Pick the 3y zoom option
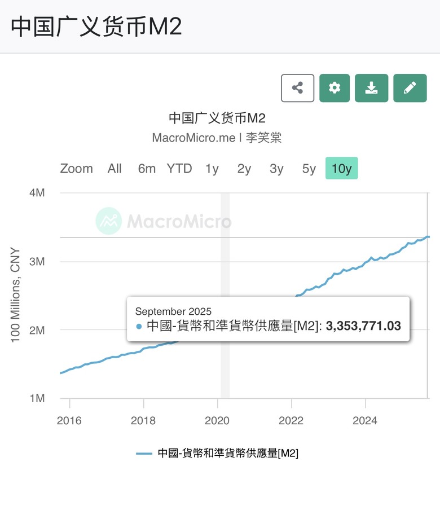 click(276, 169)
